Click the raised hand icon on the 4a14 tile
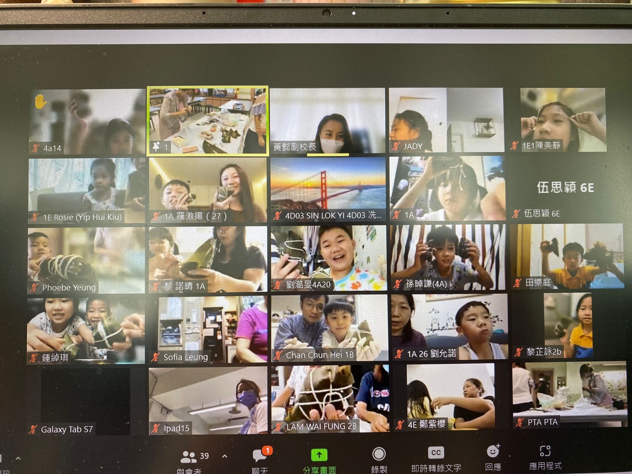 click(x=40, y=102)
